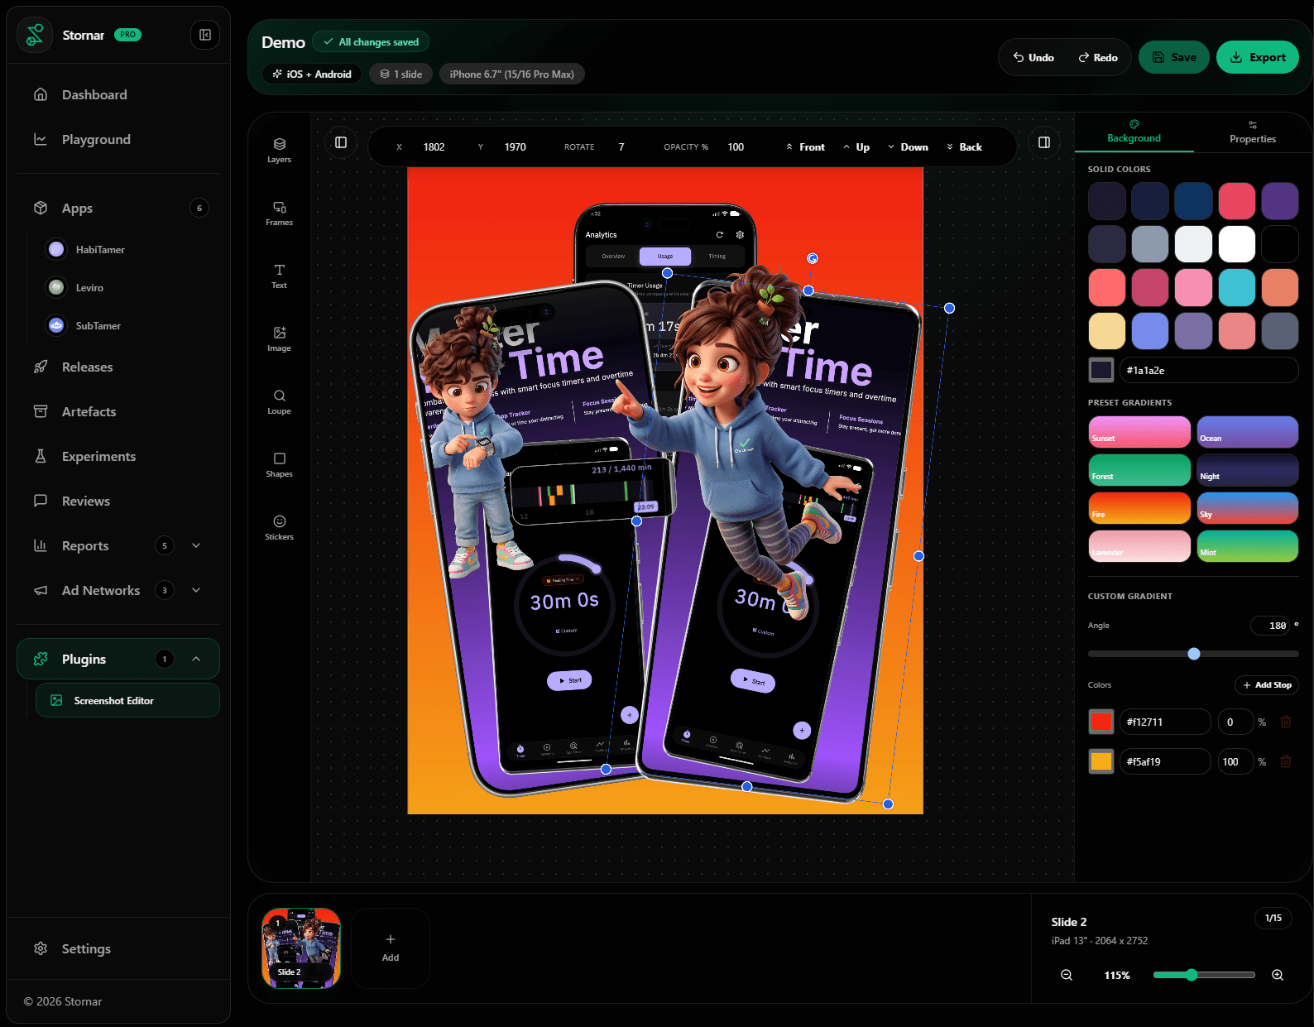Select the iOS + Android platform chip

point(312,74)
